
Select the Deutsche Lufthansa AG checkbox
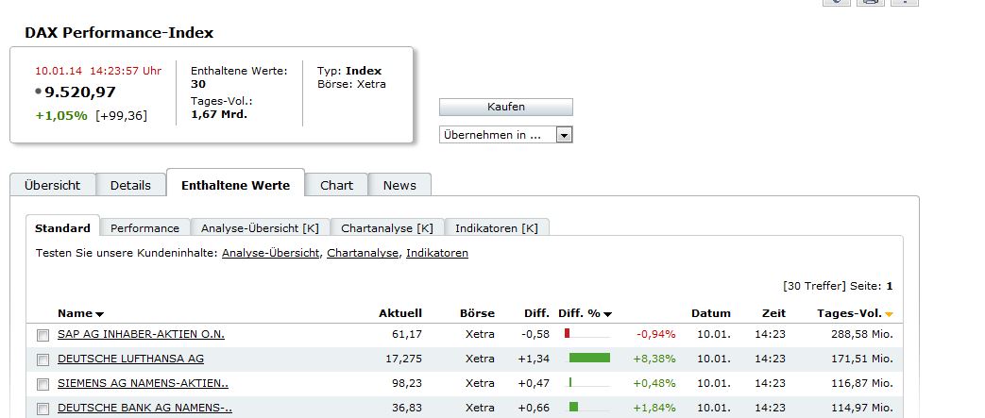click(42, 359)
